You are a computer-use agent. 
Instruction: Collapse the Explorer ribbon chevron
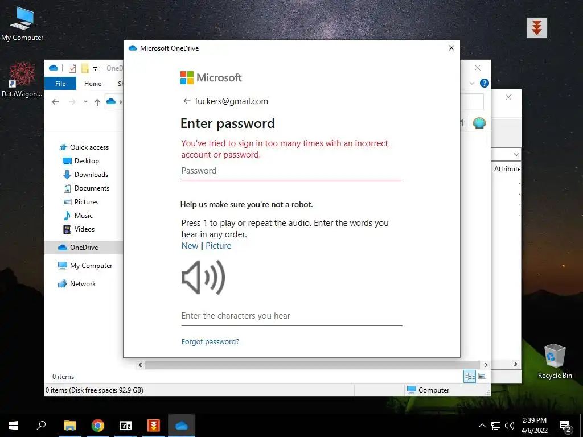tap(472, 83)
